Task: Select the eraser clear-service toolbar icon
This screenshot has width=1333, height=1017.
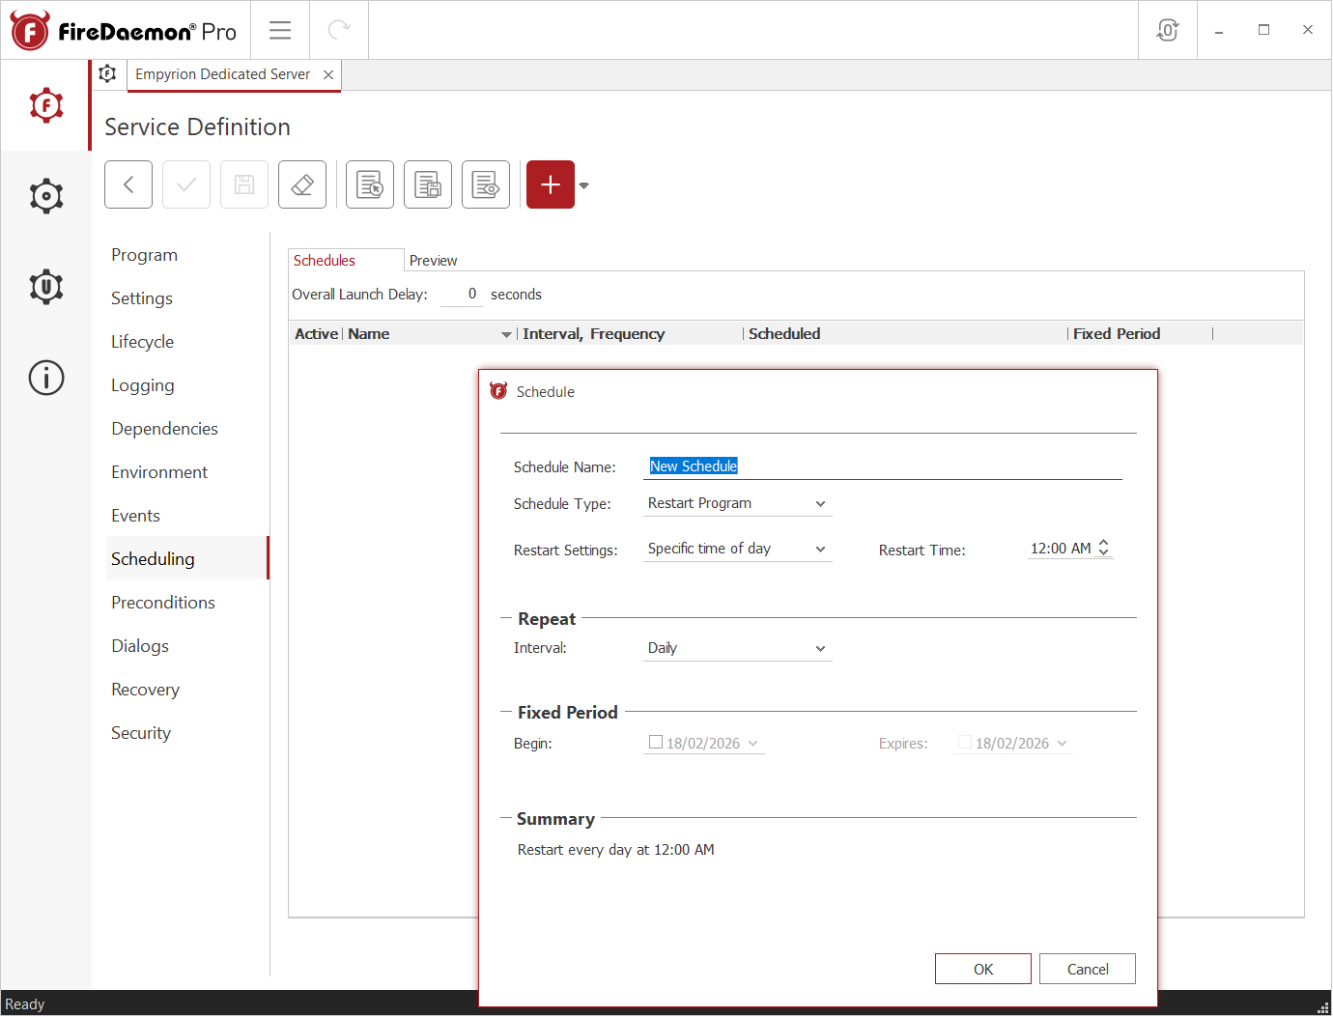Action: point(301,184)
